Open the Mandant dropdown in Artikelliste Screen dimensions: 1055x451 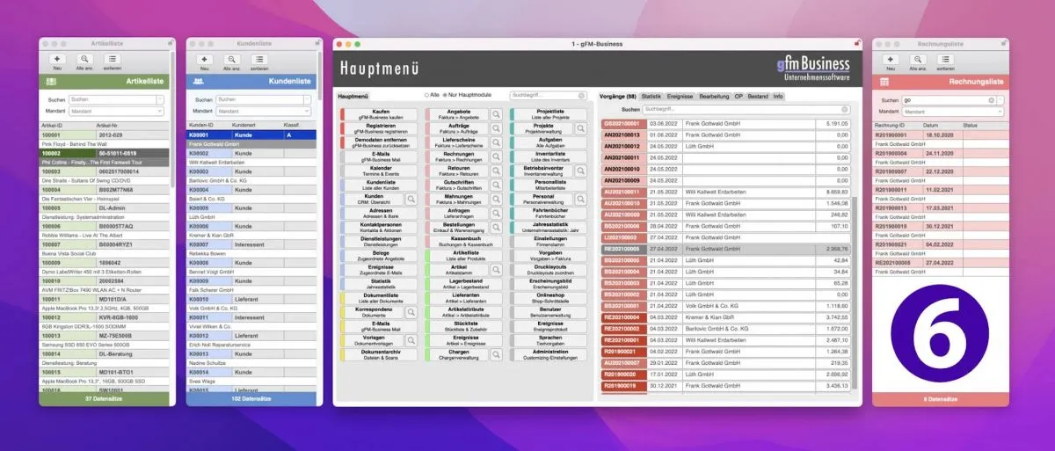160,112
